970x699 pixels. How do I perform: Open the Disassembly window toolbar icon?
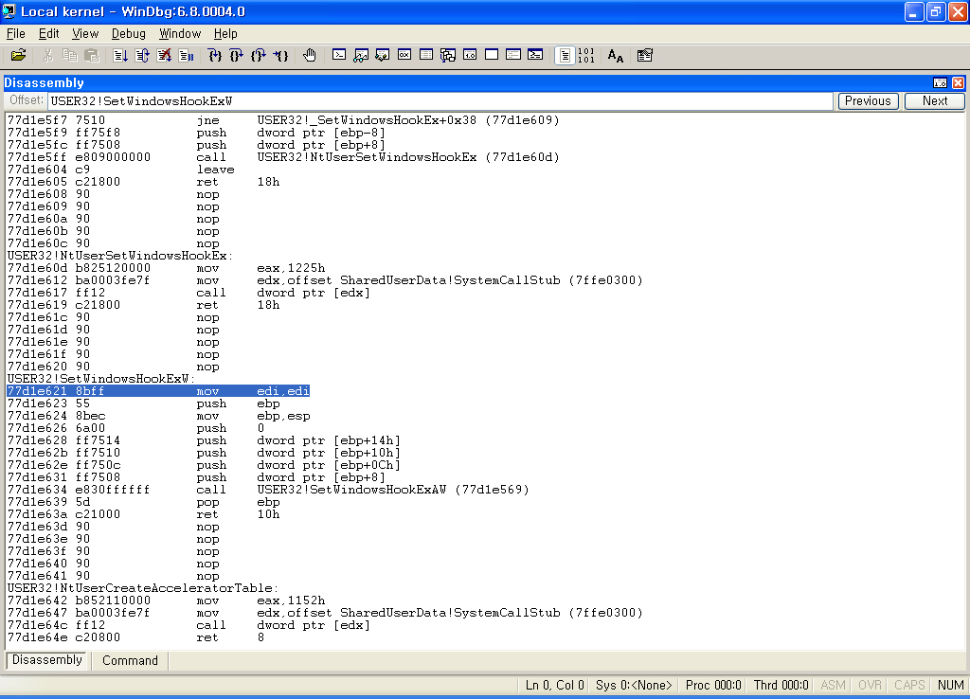pyautogui.click(x=470, y=56)
